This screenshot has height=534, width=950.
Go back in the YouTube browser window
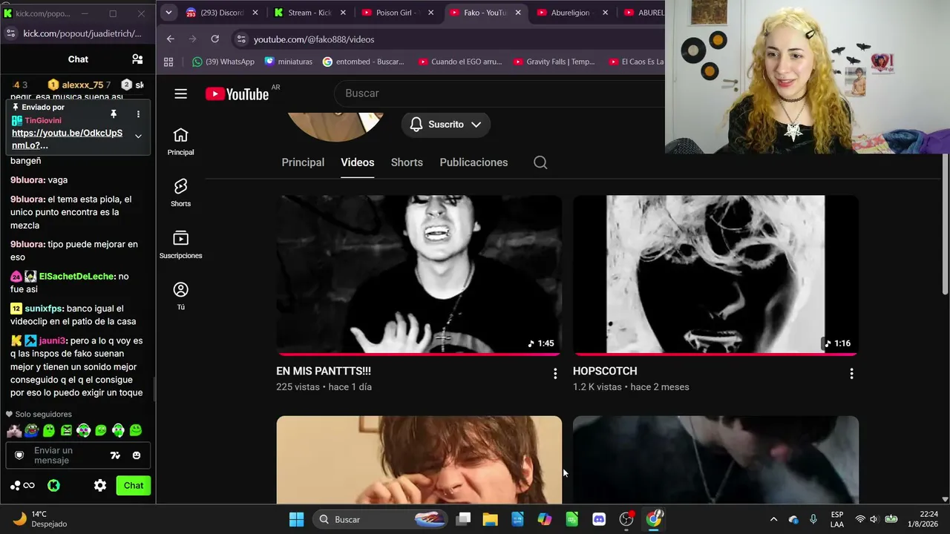click(x=171, y=39)
